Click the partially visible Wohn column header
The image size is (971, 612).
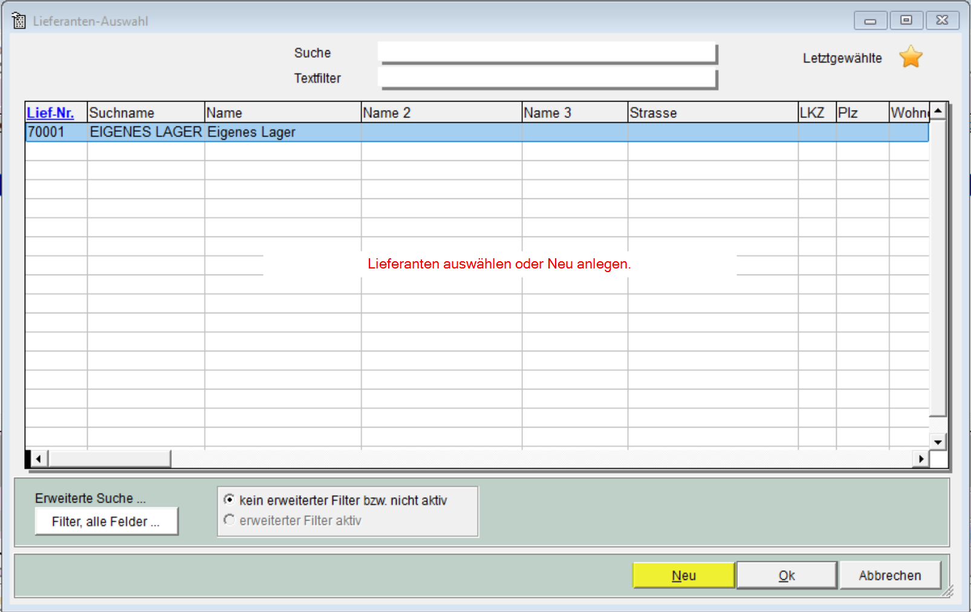click(x=909, y=112)
